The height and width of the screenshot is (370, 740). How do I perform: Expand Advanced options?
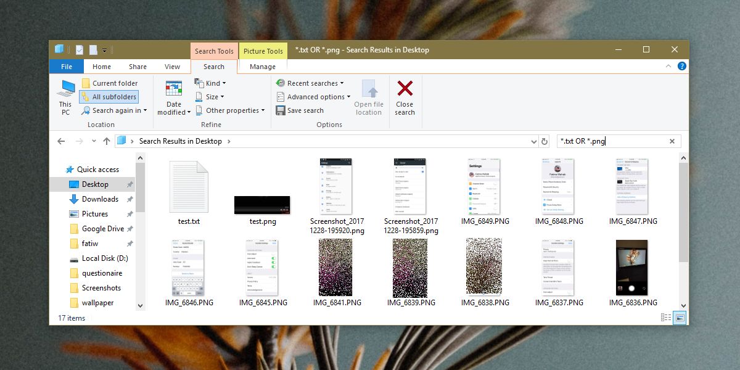point(314,96)
